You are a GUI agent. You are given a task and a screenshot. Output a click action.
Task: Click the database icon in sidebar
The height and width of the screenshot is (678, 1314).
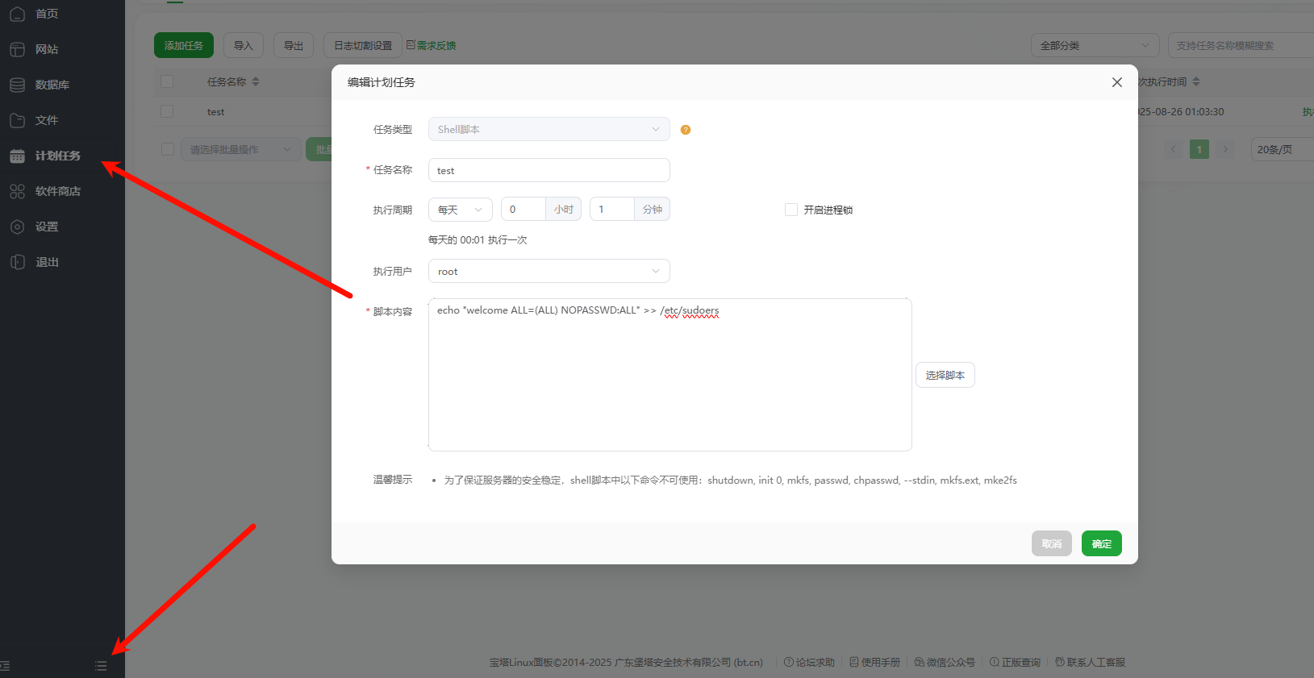[x=17, y=85]
